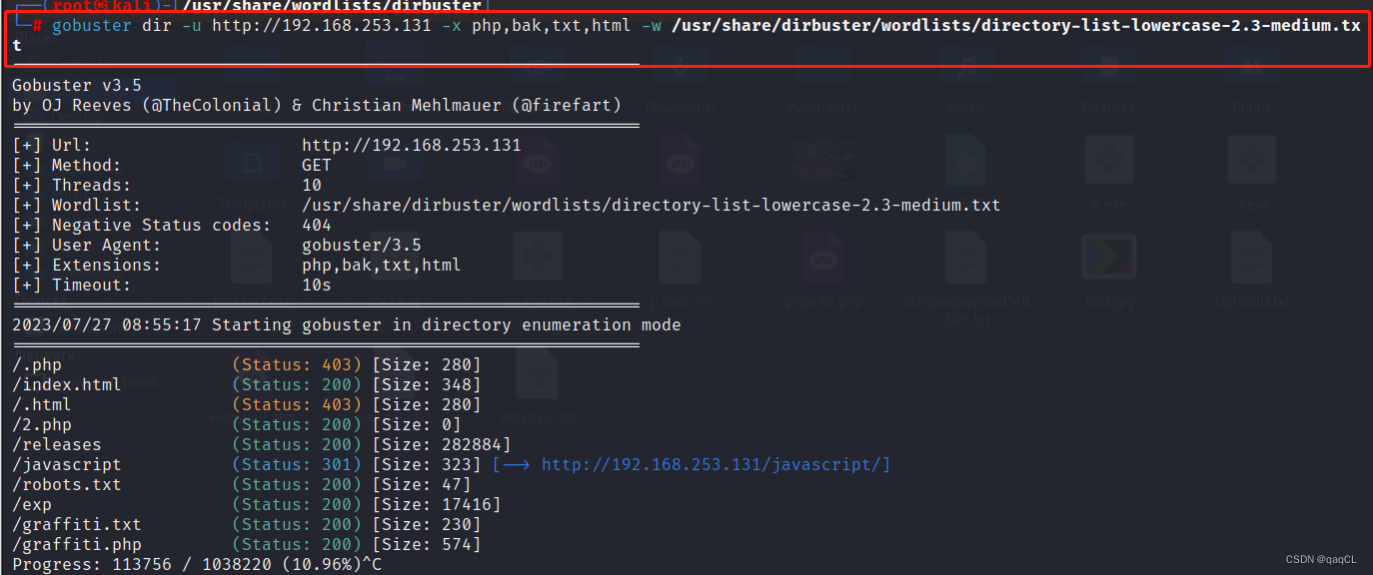Click the author line mentioning OJ Reeves
Screen dimensions: 1373x575
[317, 105]
